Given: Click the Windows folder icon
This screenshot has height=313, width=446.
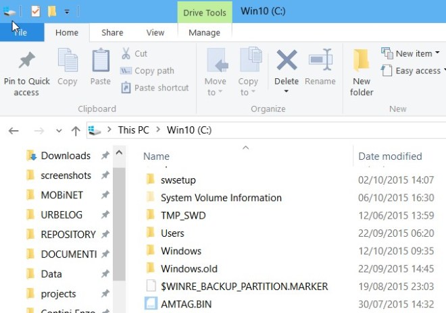Looking at the screenshot, I should click(x=151, y=250).
